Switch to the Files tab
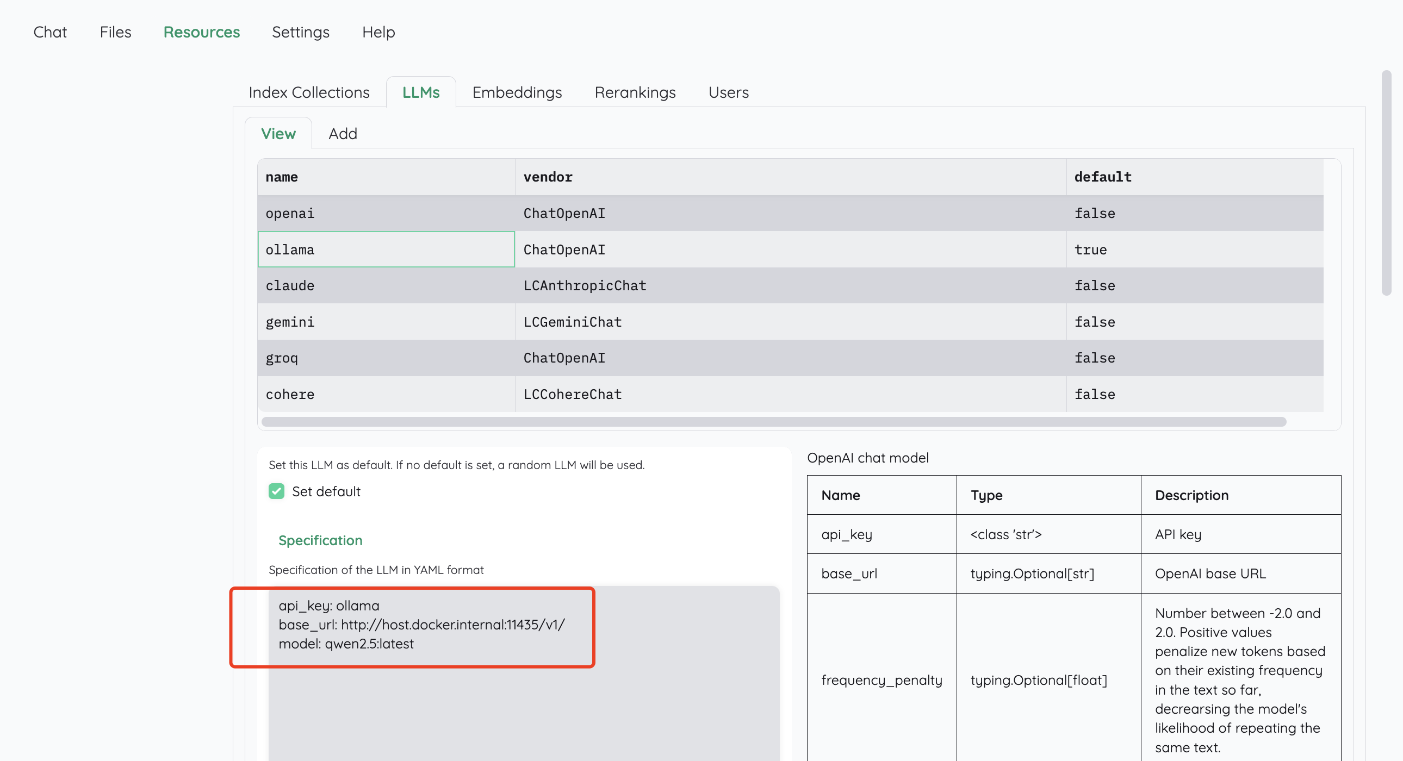 pyautogui.click(x=115, y=32)
